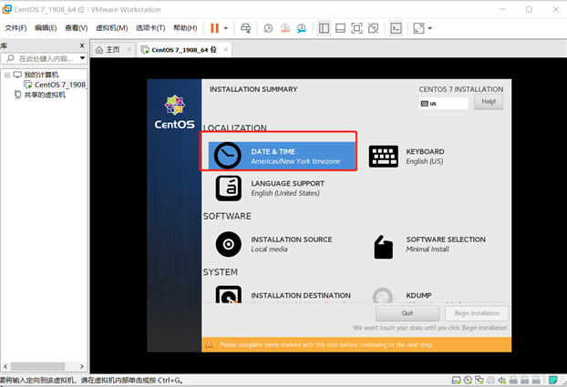Click the CD/DVD status bar icon
Image resolution: width=567 pixels, height=387 pixels.
pos(468,380)
